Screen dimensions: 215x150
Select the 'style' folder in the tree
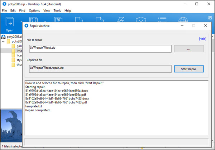tap(19, 60)
